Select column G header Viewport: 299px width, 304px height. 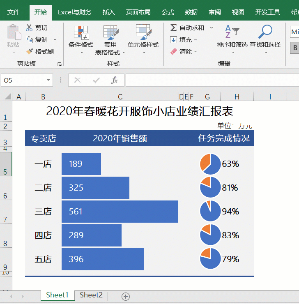click(207, 97)
